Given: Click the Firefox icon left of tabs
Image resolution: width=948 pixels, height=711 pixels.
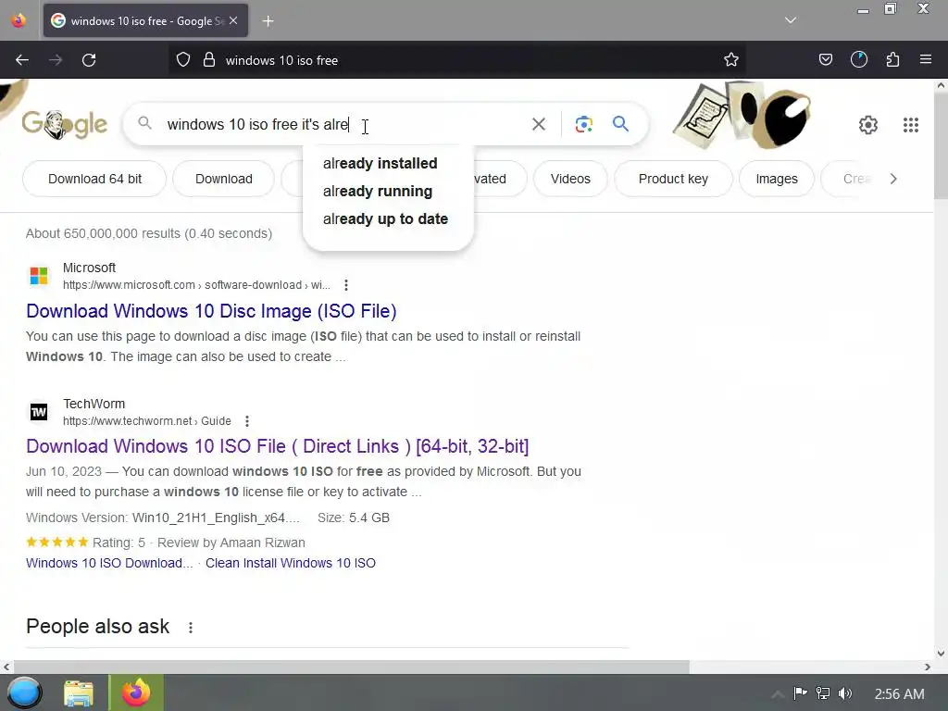Looking at the screenshot, I should point(19,20).
